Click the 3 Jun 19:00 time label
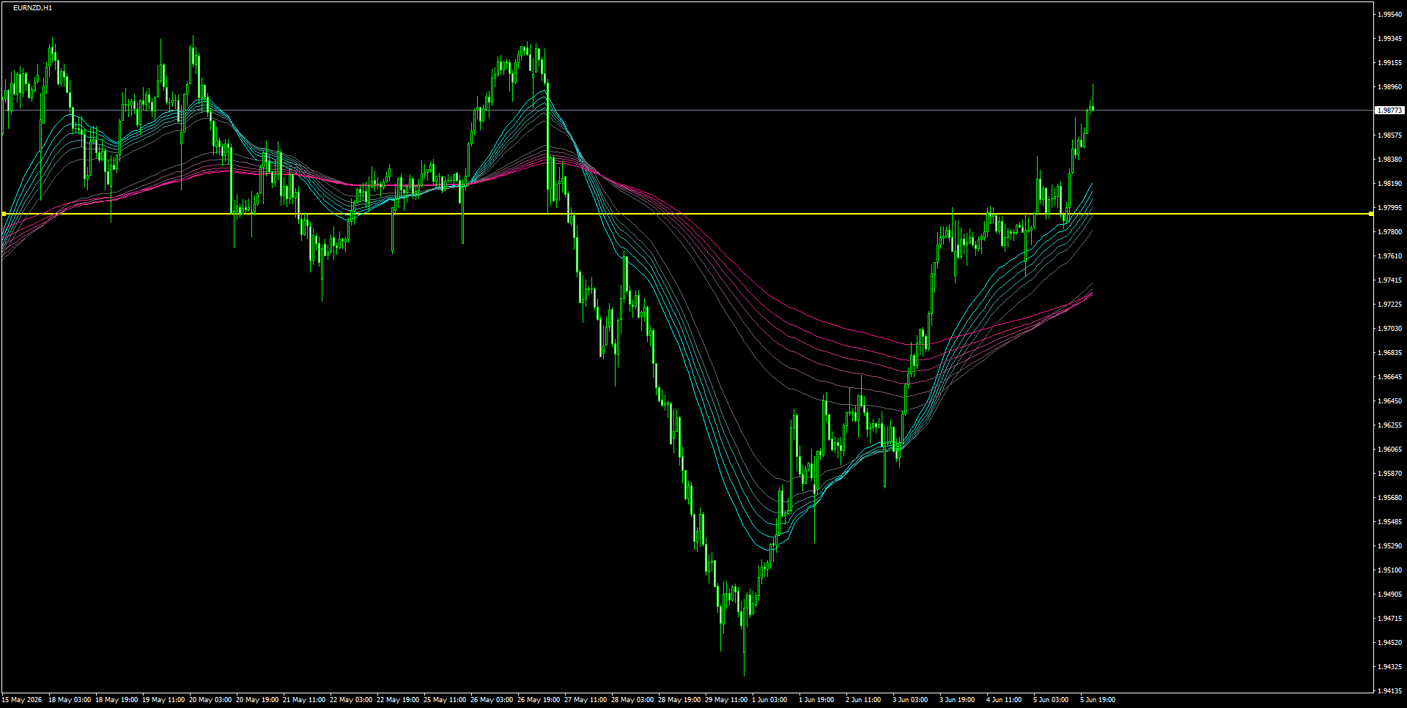1407x708 pixels. point(957,700)
